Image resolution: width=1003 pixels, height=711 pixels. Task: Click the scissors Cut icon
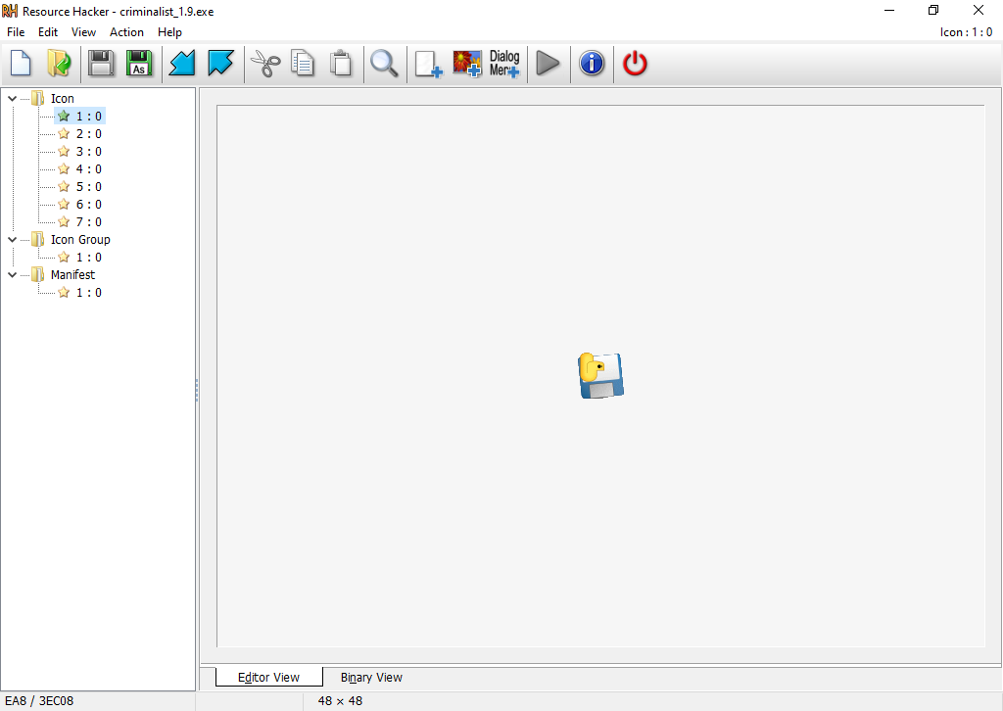264,65
